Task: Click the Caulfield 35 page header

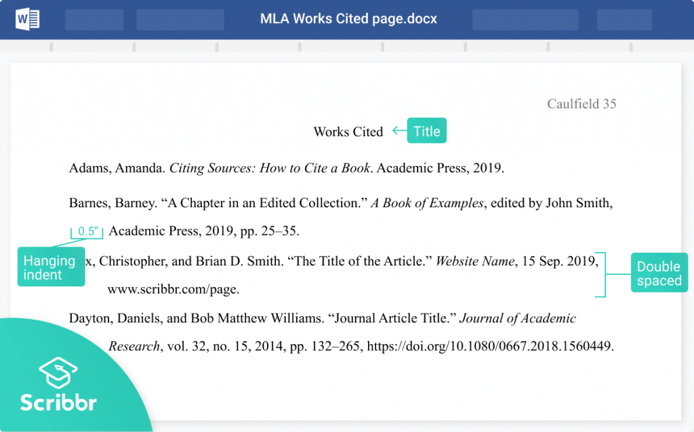Action: (581, 104)
